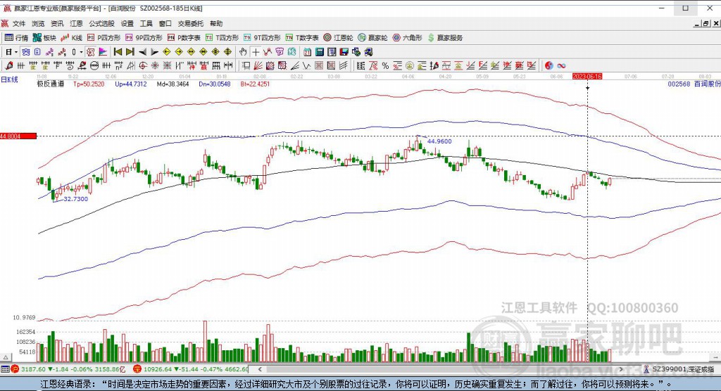Select the crosshair cursor tool
The height and width of the screenshot is (391, 721).
coord(256,52)
